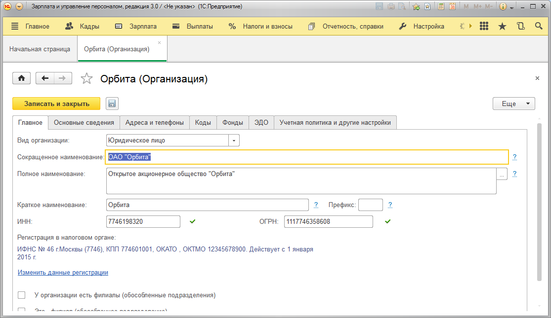Viewport: 551px width, 318px height.
Task: Go back with the left arrow button
Action: click(44, 78)
